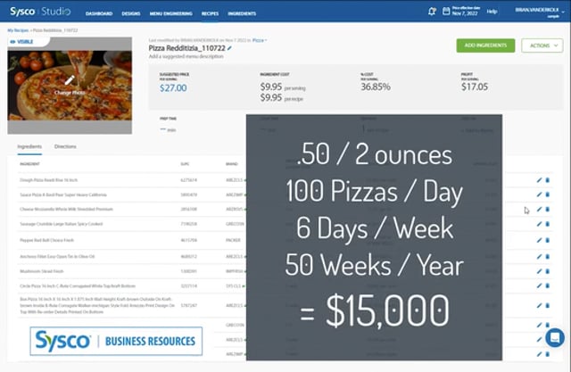Click Anchovy Fillet Easy Open Tin text
Image resolution: width=571 pixels, height=372 pixels.
tap(57, 257)
